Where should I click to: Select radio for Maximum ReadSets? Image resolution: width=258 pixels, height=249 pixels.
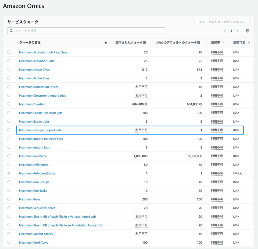click(9, 156)
